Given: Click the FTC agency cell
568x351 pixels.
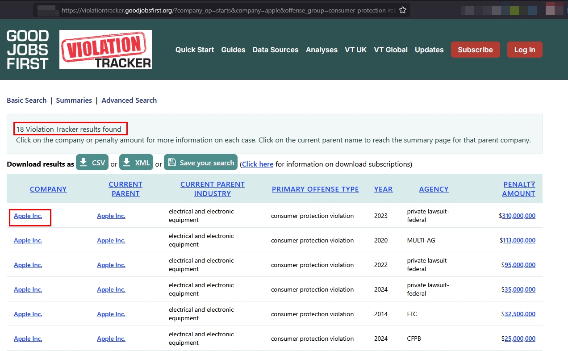Looking at the screenshot, I should [x=412, y=314].
